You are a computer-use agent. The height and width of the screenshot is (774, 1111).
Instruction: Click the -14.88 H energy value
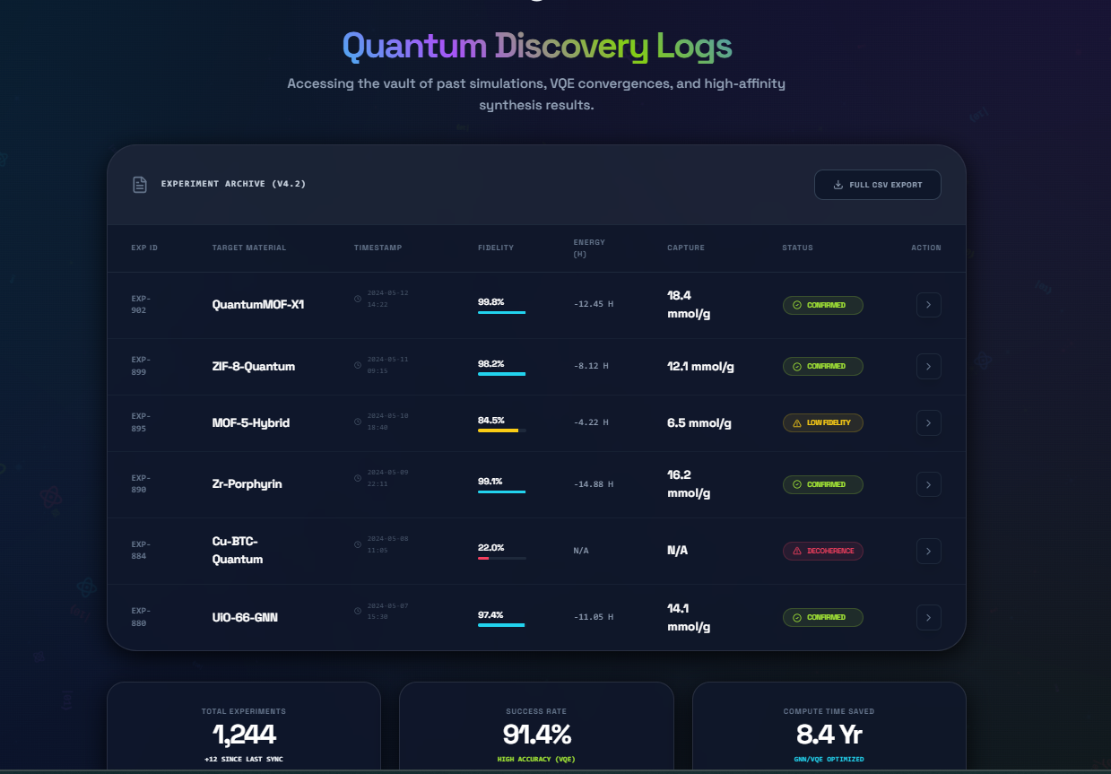point(594,484)
